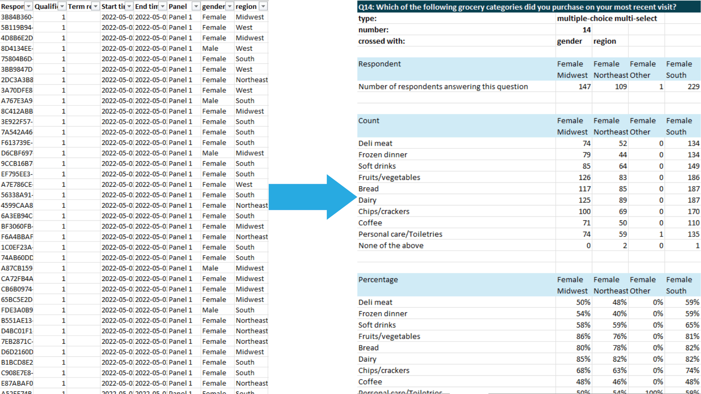Select the Number of respondents answering cell
The height and width of the screenshot is (394, 701).
[443, 87]
